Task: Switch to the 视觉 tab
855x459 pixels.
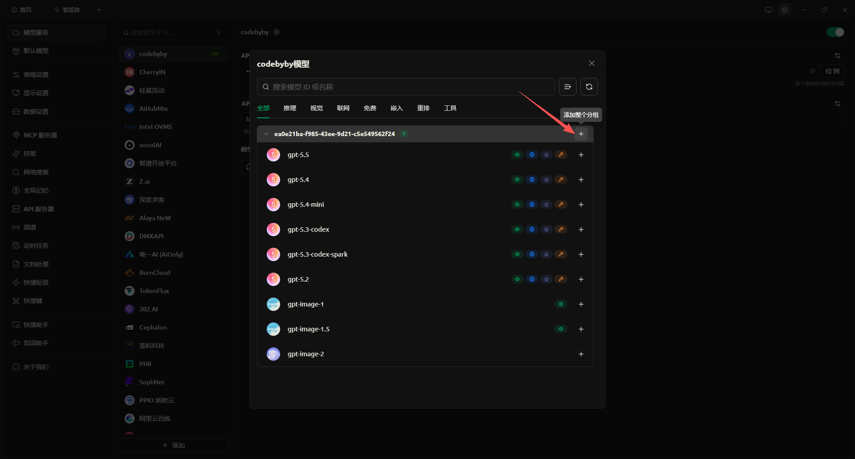Action: [317, 108]
